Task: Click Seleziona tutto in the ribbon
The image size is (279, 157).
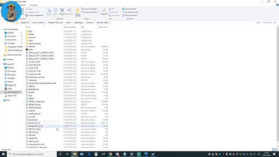Action: point(129,9)
